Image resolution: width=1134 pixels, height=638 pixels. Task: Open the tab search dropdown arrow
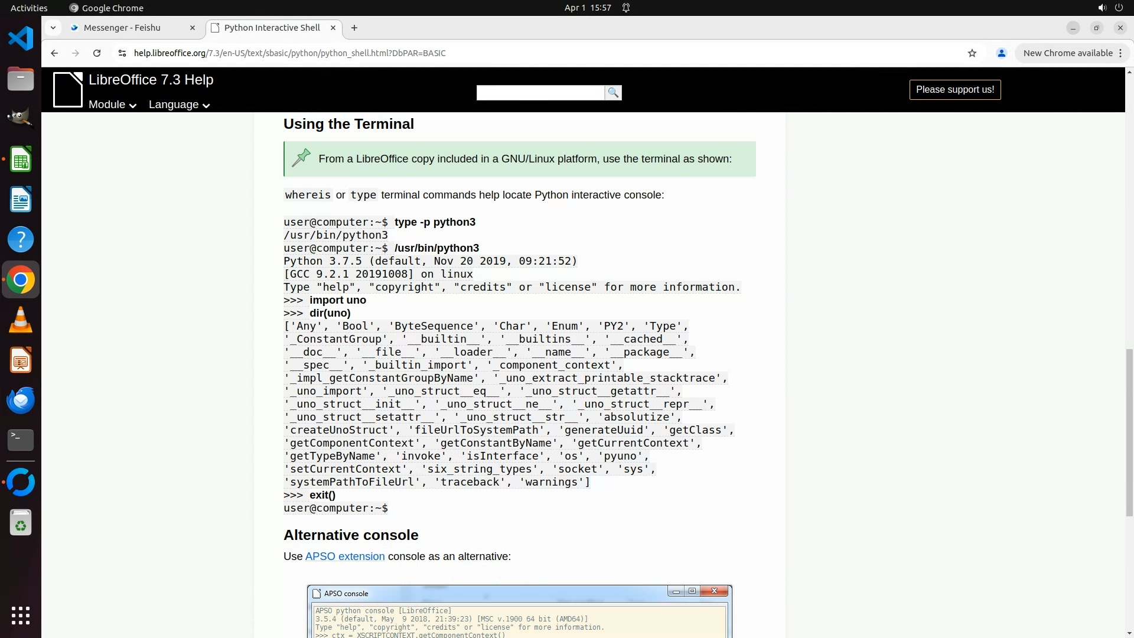(53, 28)
